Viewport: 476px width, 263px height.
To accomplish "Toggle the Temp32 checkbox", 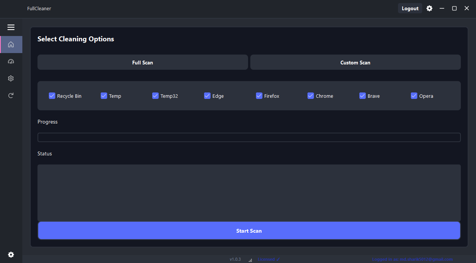I will pos(155,96).
